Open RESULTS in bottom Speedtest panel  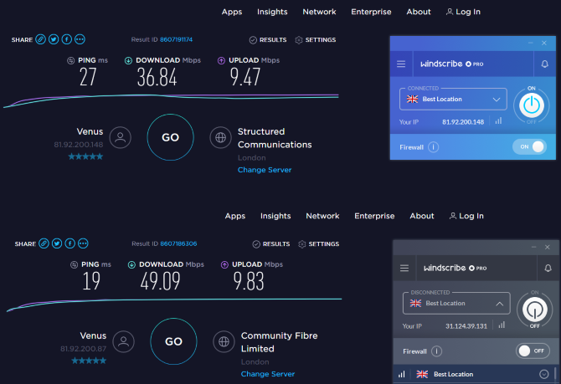271,243
